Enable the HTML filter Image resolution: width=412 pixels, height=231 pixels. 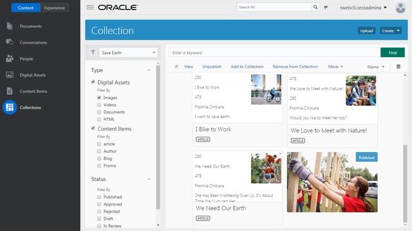[x=99, y=119]
